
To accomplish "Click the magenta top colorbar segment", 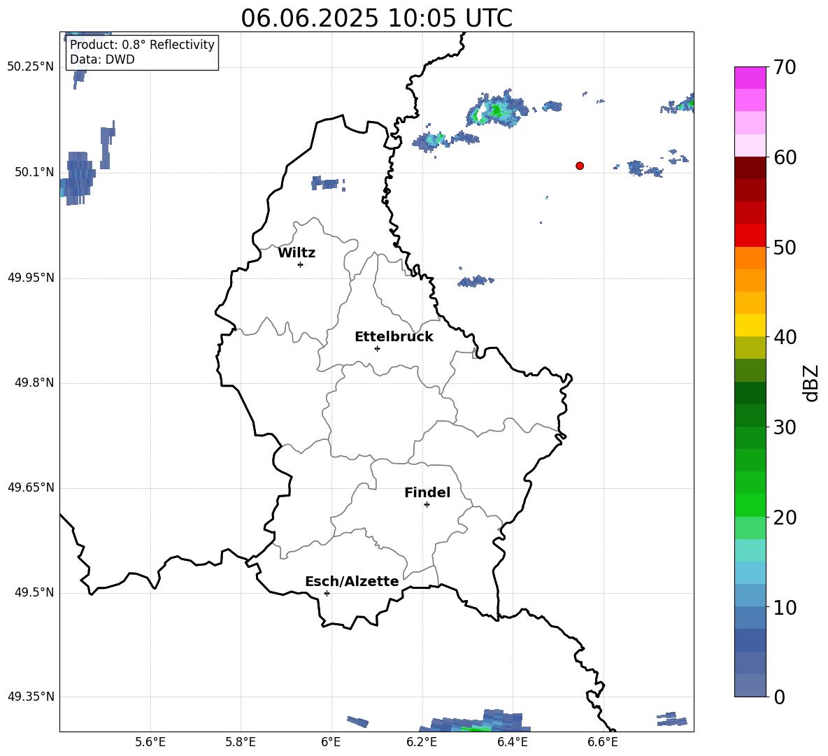I will coord(750,78).
